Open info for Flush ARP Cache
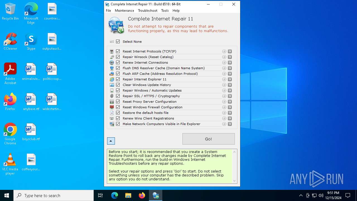The width and height of the screenshot is (357, 201). [x=224, y=74]
